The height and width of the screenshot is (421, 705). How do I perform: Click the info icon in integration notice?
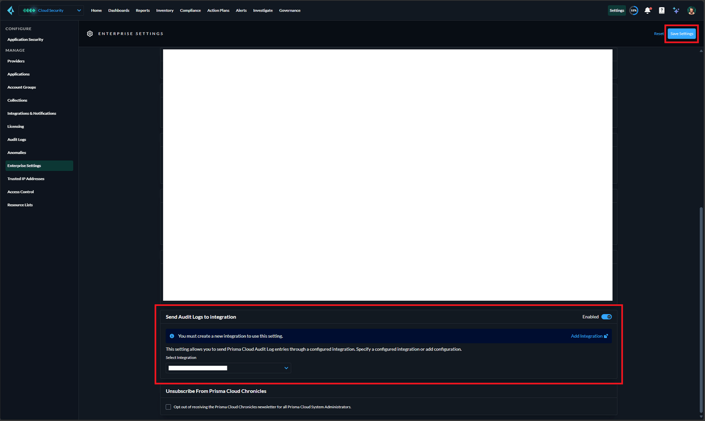click(x=172, y=336)
